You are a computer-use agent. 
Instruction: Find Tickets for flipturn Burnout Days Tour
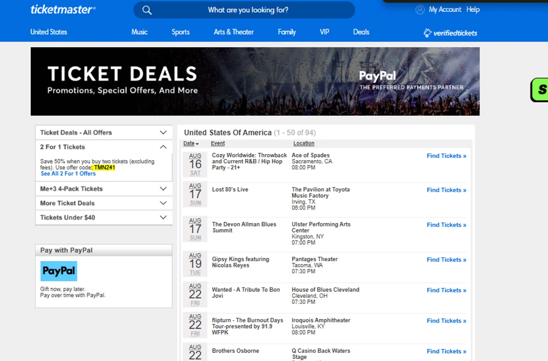tap(446, 321)
